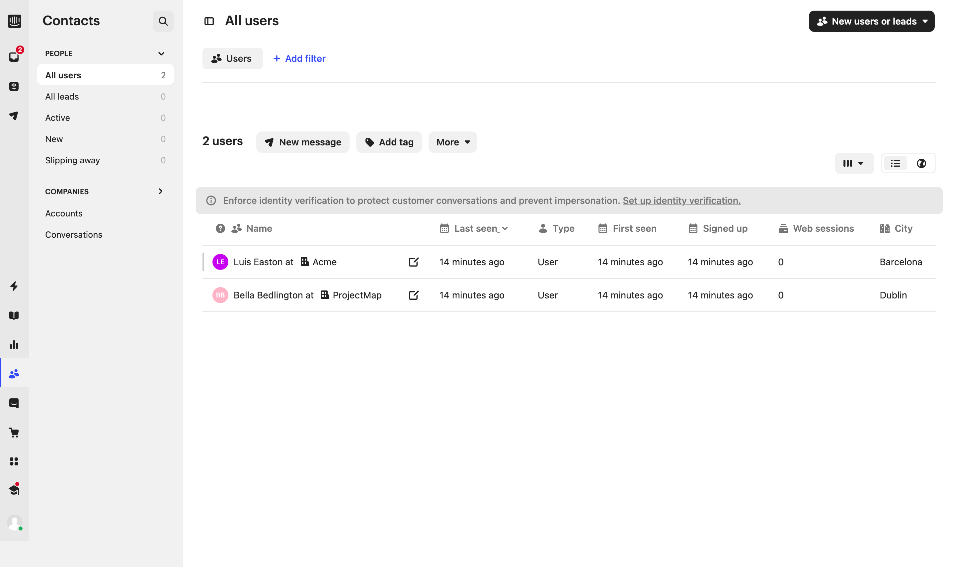Search contacts with magnifier icon
This screenshot has height=567, width=956.
tap(163, 21)
